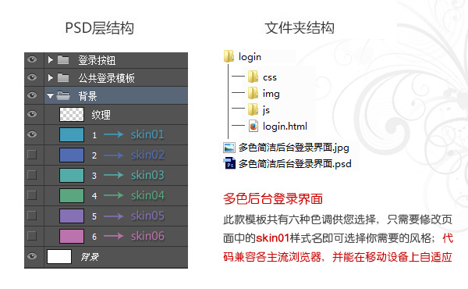Click the skin02 label text
The width and height of the screenshot is (468, 289).
click(x=147, y=155)
